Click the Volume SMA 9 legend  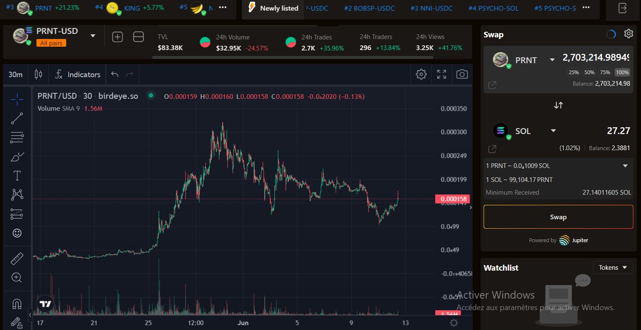point(70,109)
